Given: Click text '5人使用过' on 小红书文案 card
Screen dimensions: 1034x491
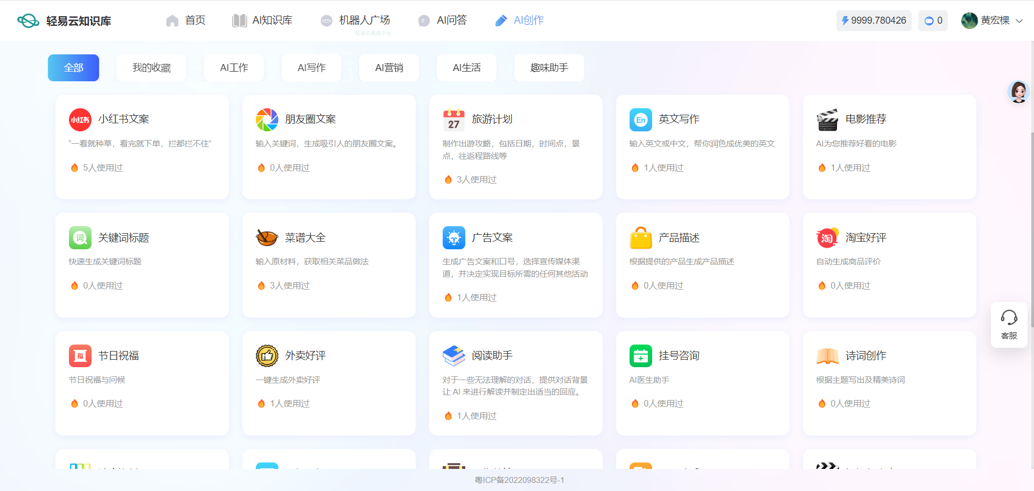Looking at the screenshot, I should [x=103, y=168].
